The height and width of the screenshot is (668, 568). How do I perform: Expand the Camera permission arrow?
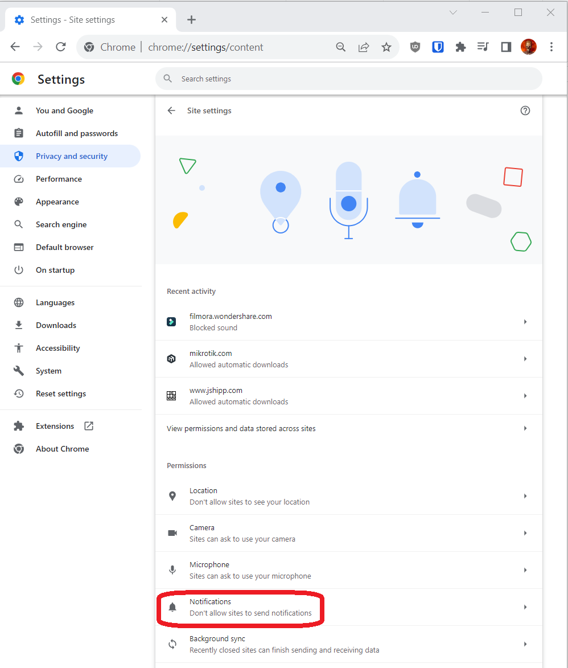pos(525,533)
